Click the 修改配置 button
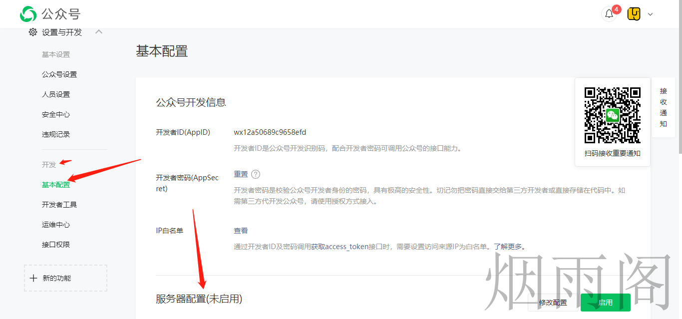Image resolution: width=682 pixels, height=319 pixels. coord(553,303)
